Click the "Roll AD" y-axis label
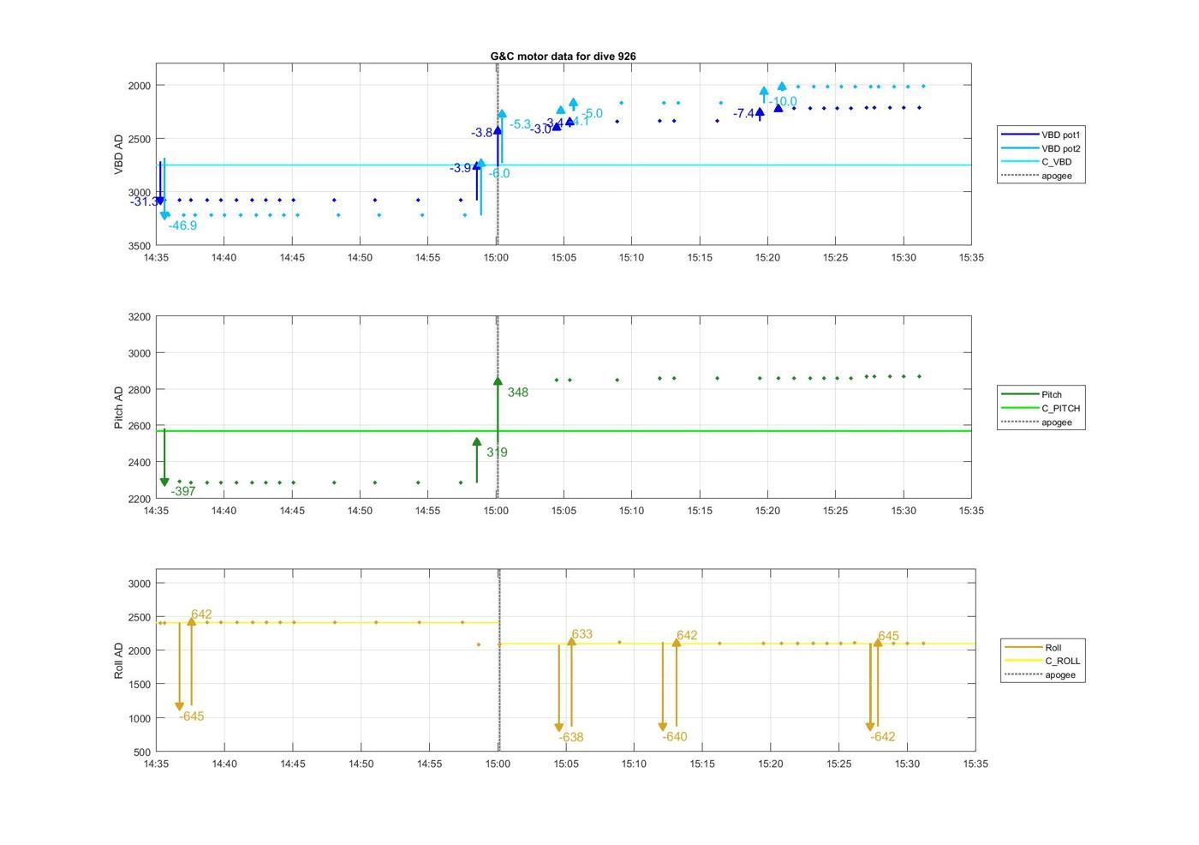The width and height of the screenshot is (1199, 845). pos(119,661)
